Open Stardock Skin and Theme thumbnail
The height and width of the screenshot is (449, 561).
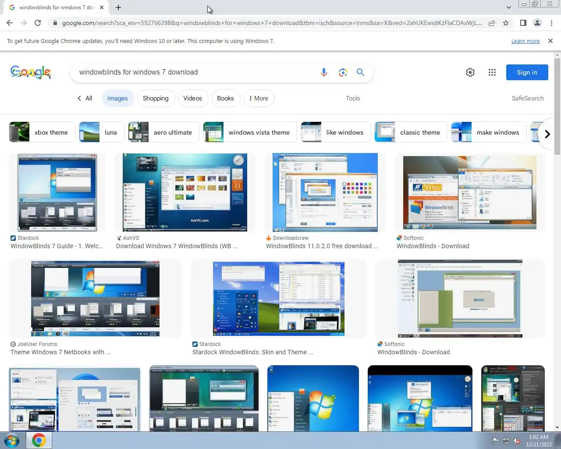click(x=279, y=299)
